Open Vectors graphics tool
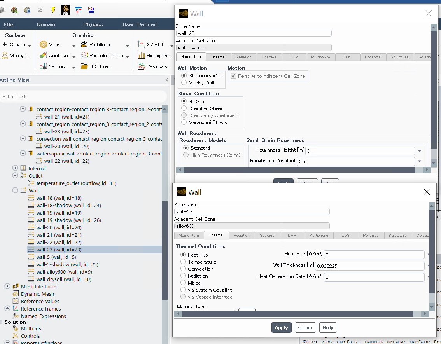This screenshot has width=441, height=344. point(53,66)
